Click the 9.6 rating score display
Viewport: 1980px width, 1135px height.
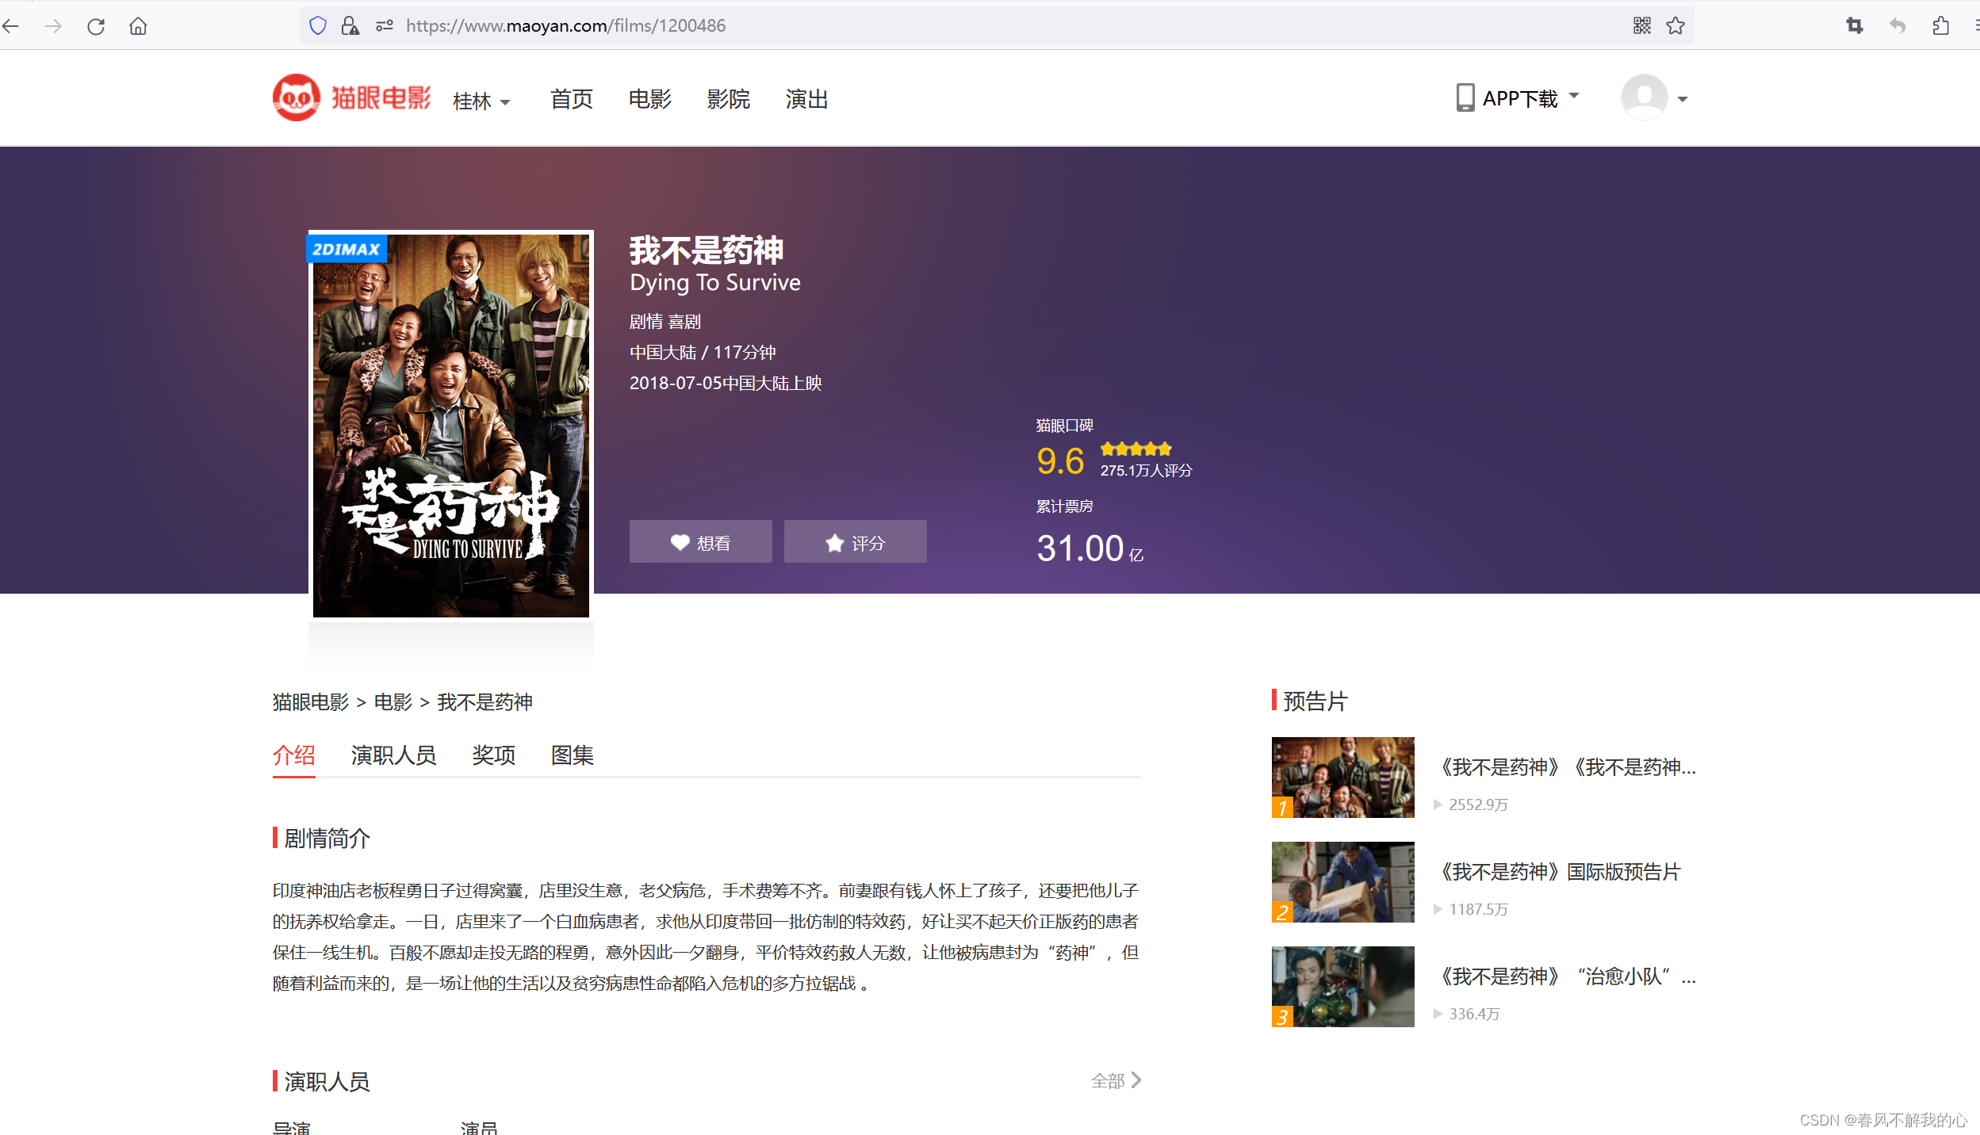click(x=1060, y=460)
